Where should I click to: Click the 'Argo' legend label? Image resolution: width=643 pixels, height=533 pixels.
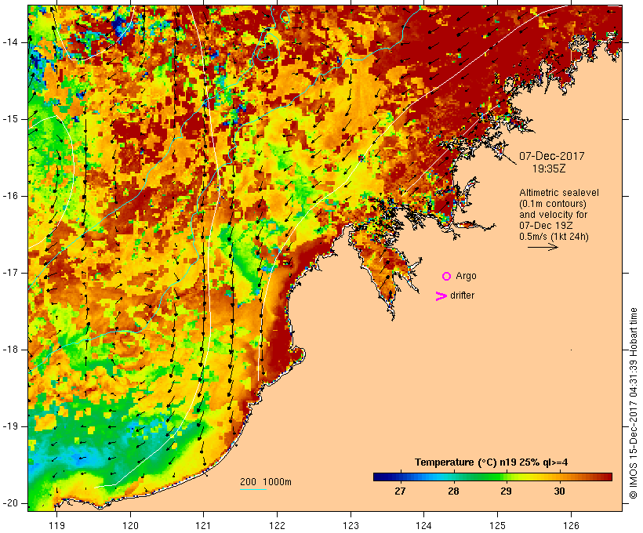coord(467,277)
